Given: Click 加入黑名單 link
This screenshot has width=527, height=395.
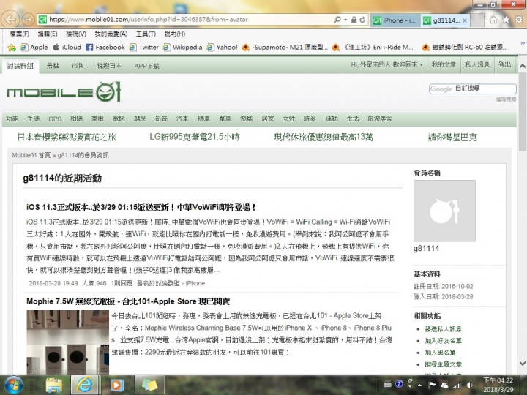Looking at the screenshot, I should click(x=440, y=353).
